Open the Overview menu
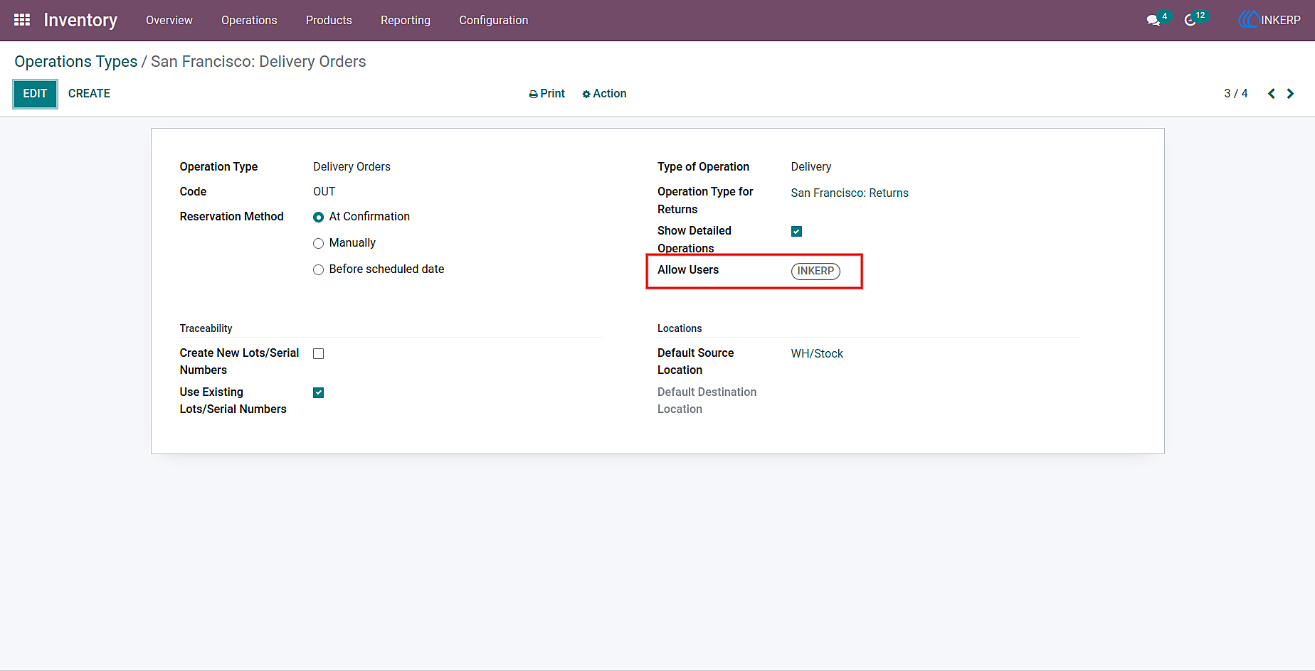1315x671 pixels. coord(169,20)
